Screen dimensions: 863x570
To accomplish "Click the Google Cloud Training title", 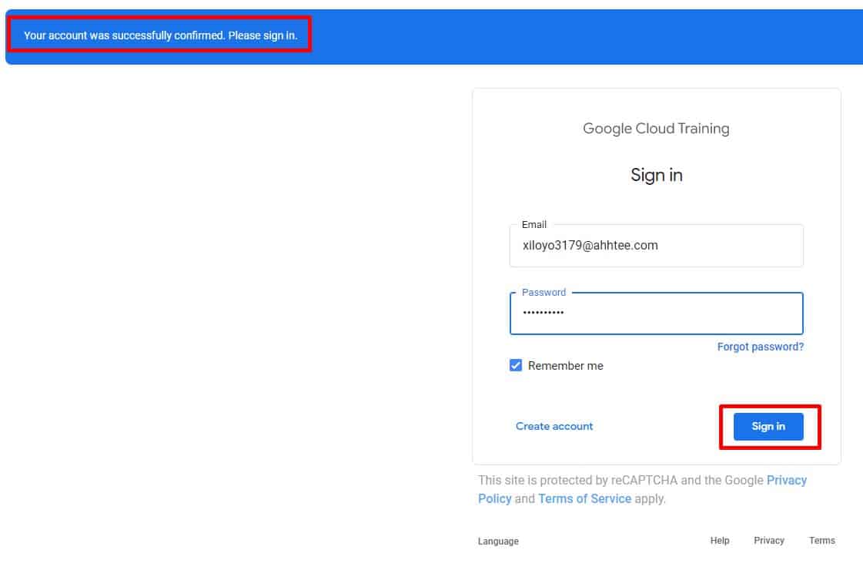I will (656, 129).
